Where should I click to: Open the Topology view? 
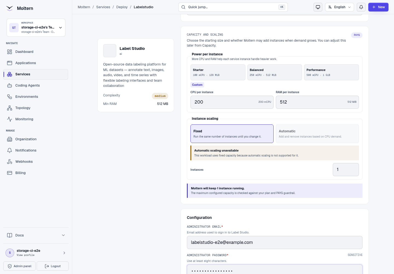click(36, 108)
